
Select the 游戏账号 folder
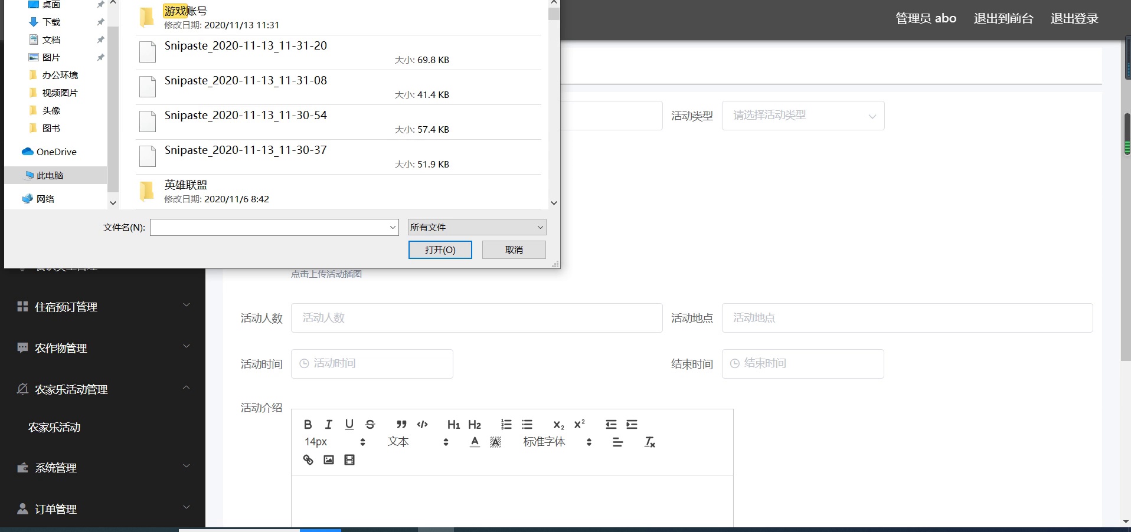pos(338,18)
